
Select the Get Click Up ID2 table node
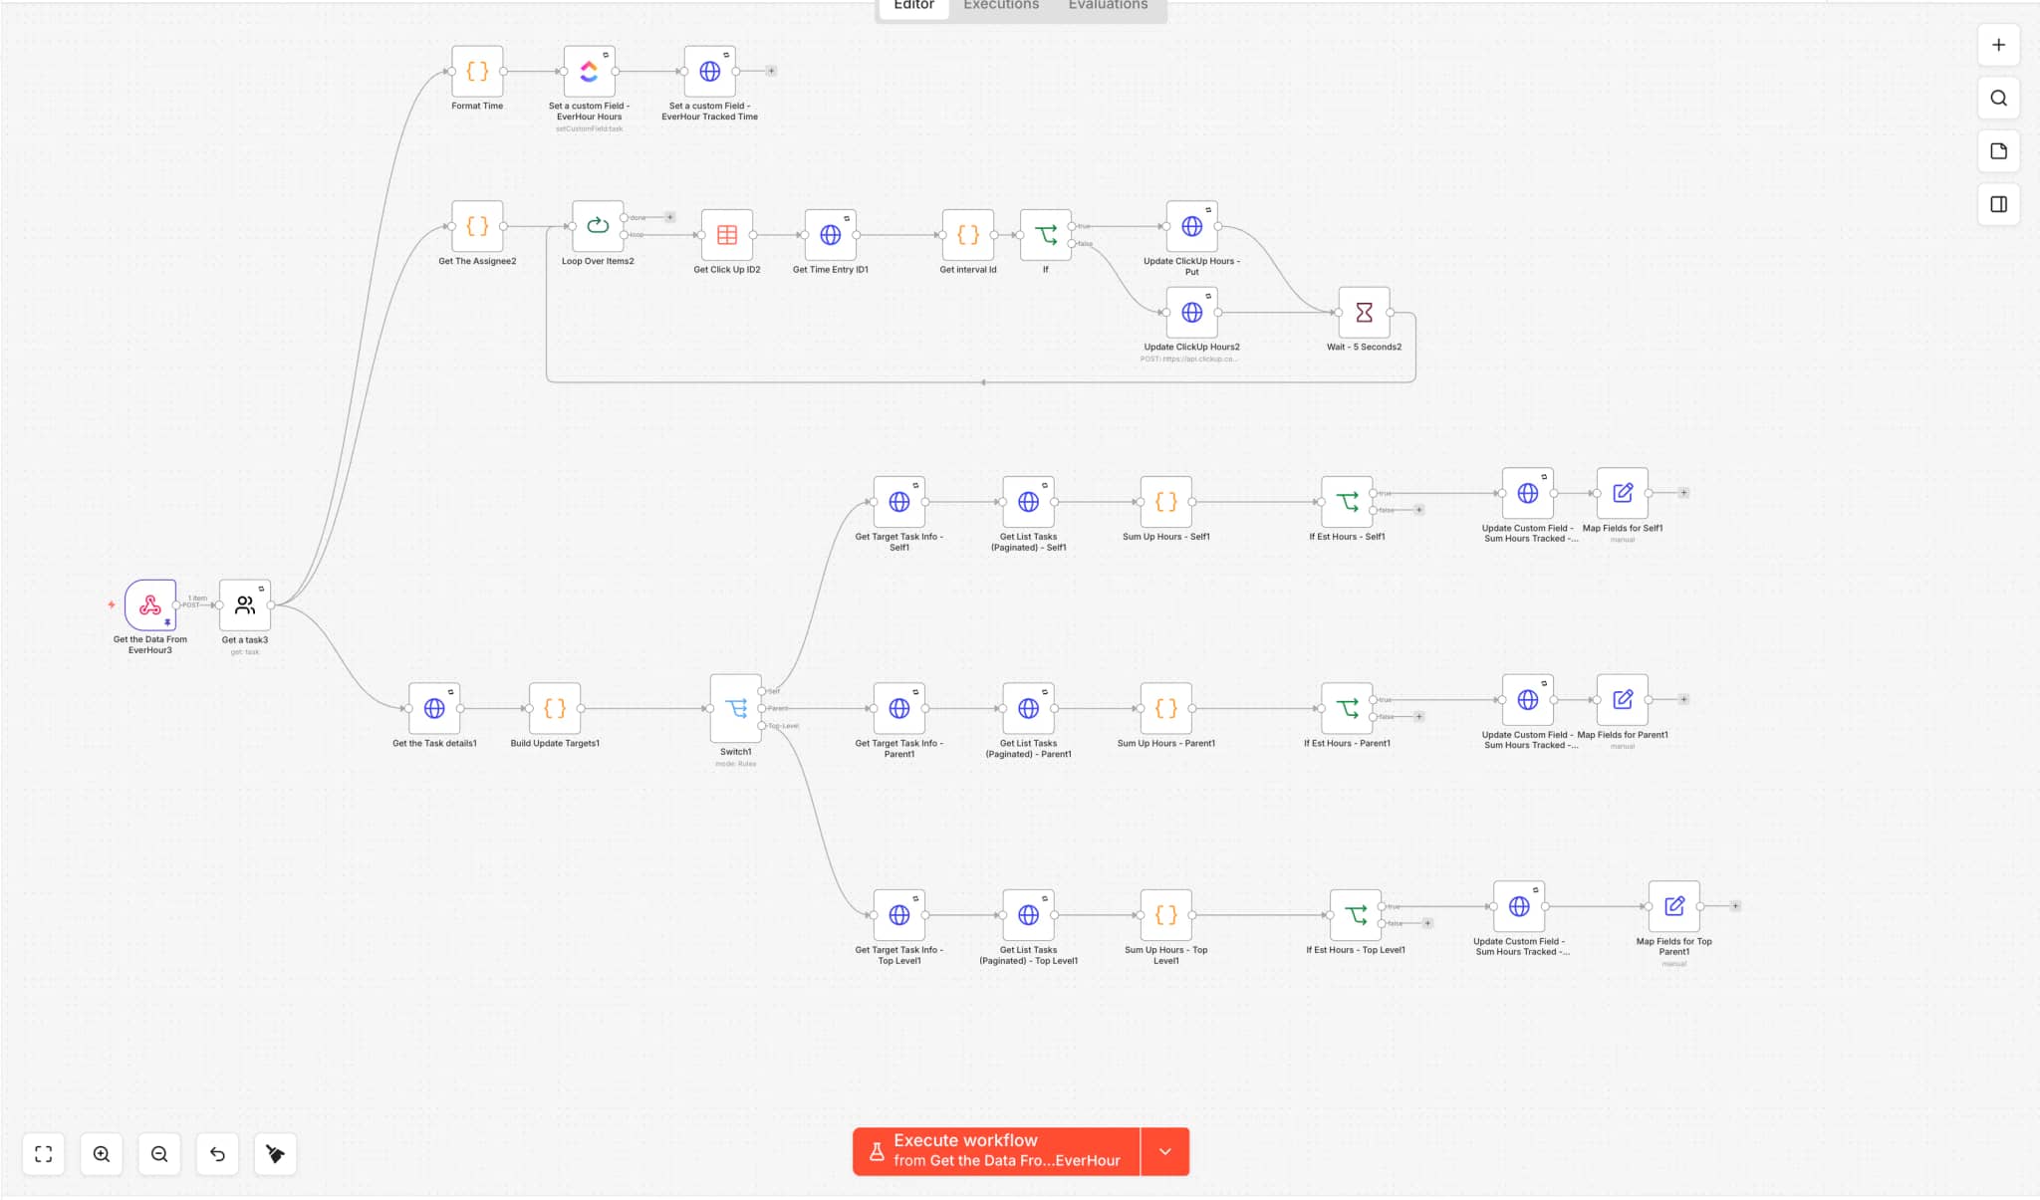(x=727, y=235)
